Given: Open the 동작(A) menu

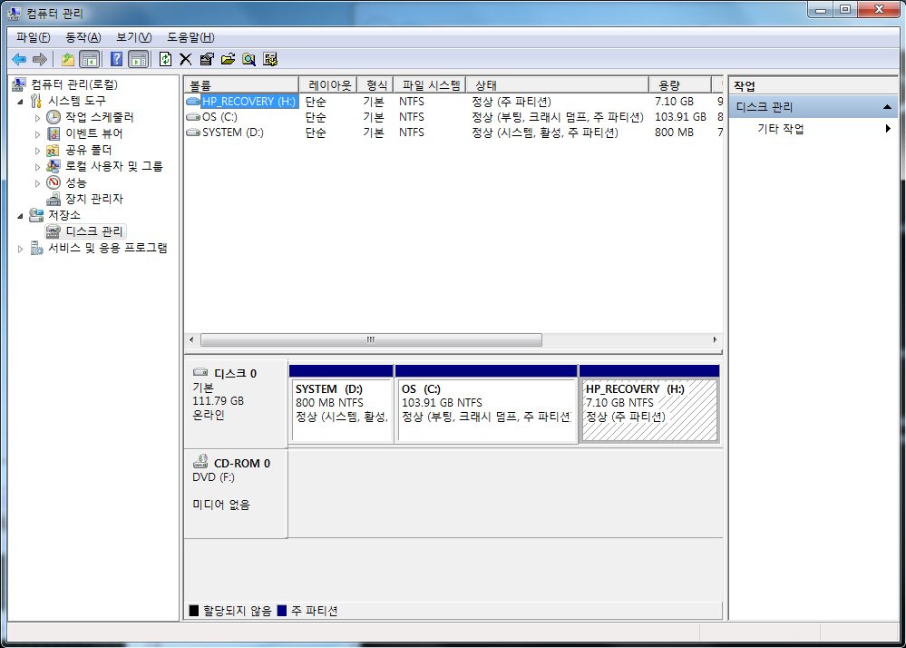Looking at the screenshot, I should pyautogui.click(x=83, y=37).
